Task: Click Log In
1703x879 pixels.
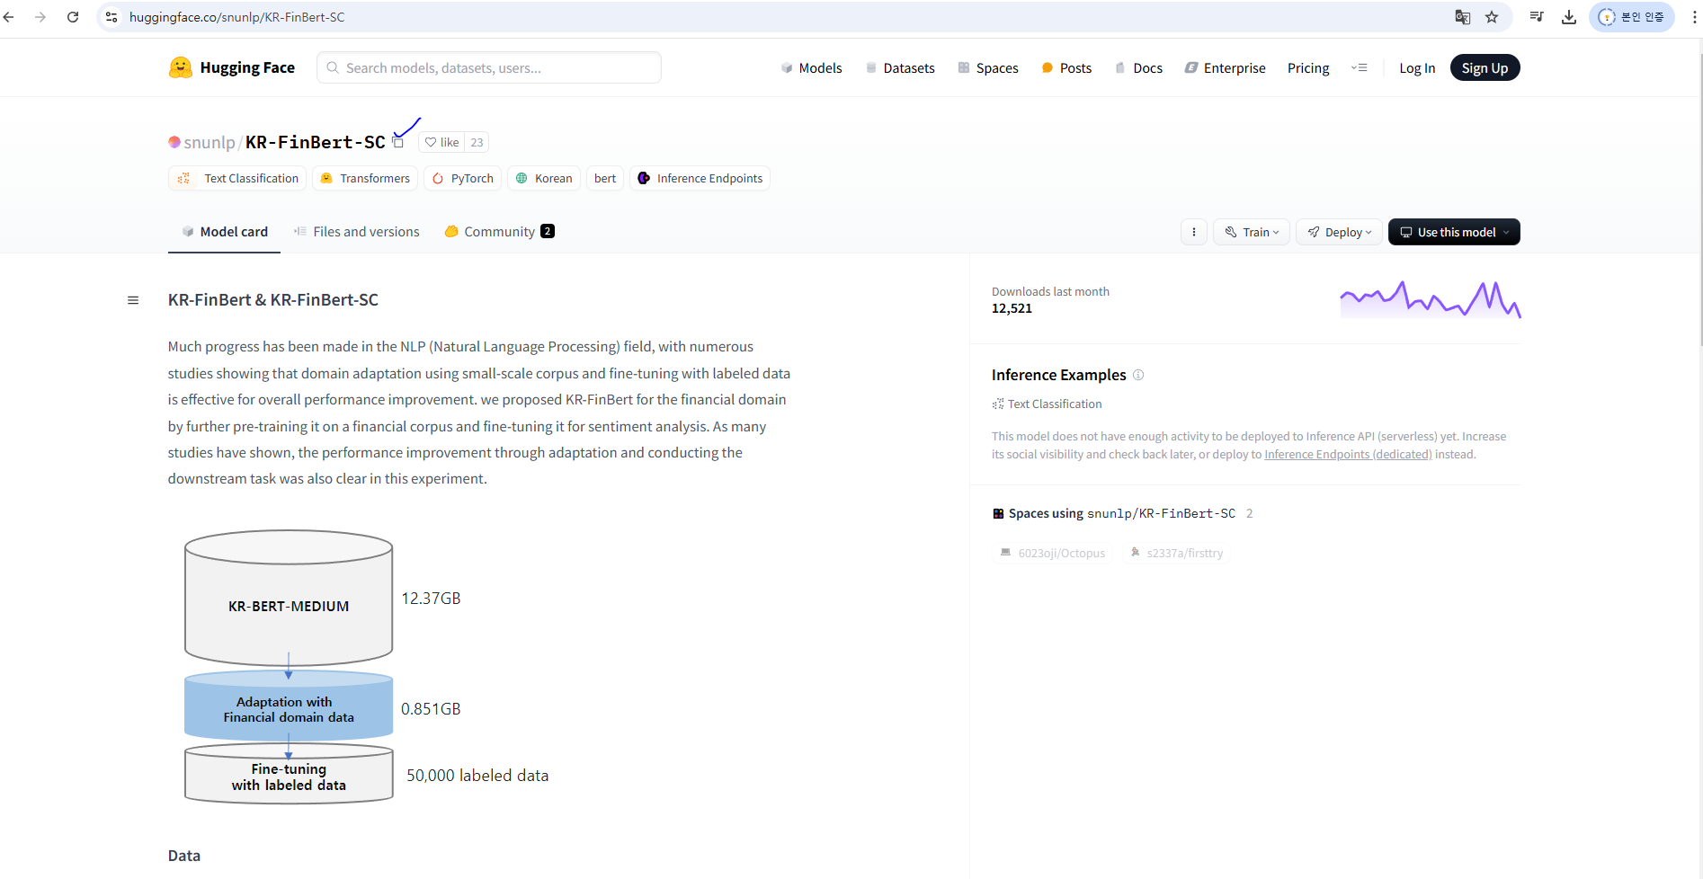Action: click(x=1417, y=67)
